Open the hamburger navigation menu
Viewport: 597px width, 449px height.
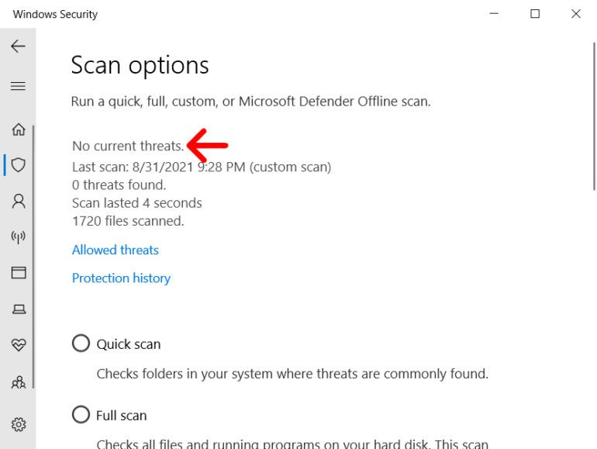[18, 86]
